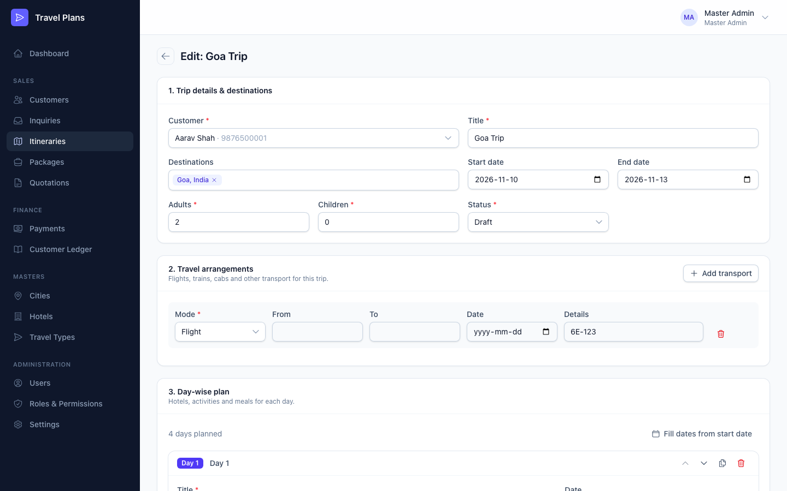This screenshot has height=491, width=787.
Task: Click the Packages icon in sidebar
Action: pos(18,162)
